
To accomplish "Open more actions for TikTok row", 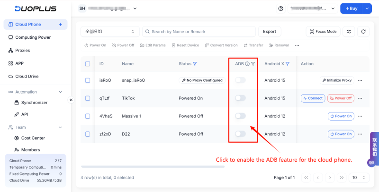I will [x=360, y=98].
